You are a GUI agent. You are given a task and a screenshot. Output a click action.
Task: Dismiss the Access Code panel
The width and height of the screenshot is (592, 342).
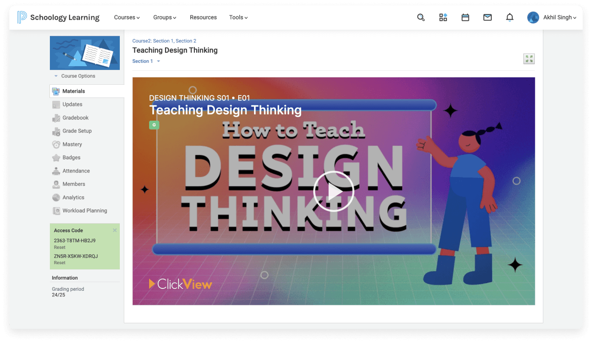(115, 230)
